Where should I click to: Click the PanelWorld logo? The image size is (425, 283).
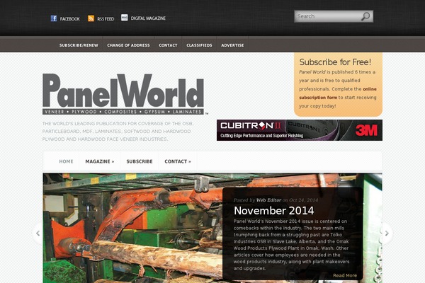click(125, 94)
